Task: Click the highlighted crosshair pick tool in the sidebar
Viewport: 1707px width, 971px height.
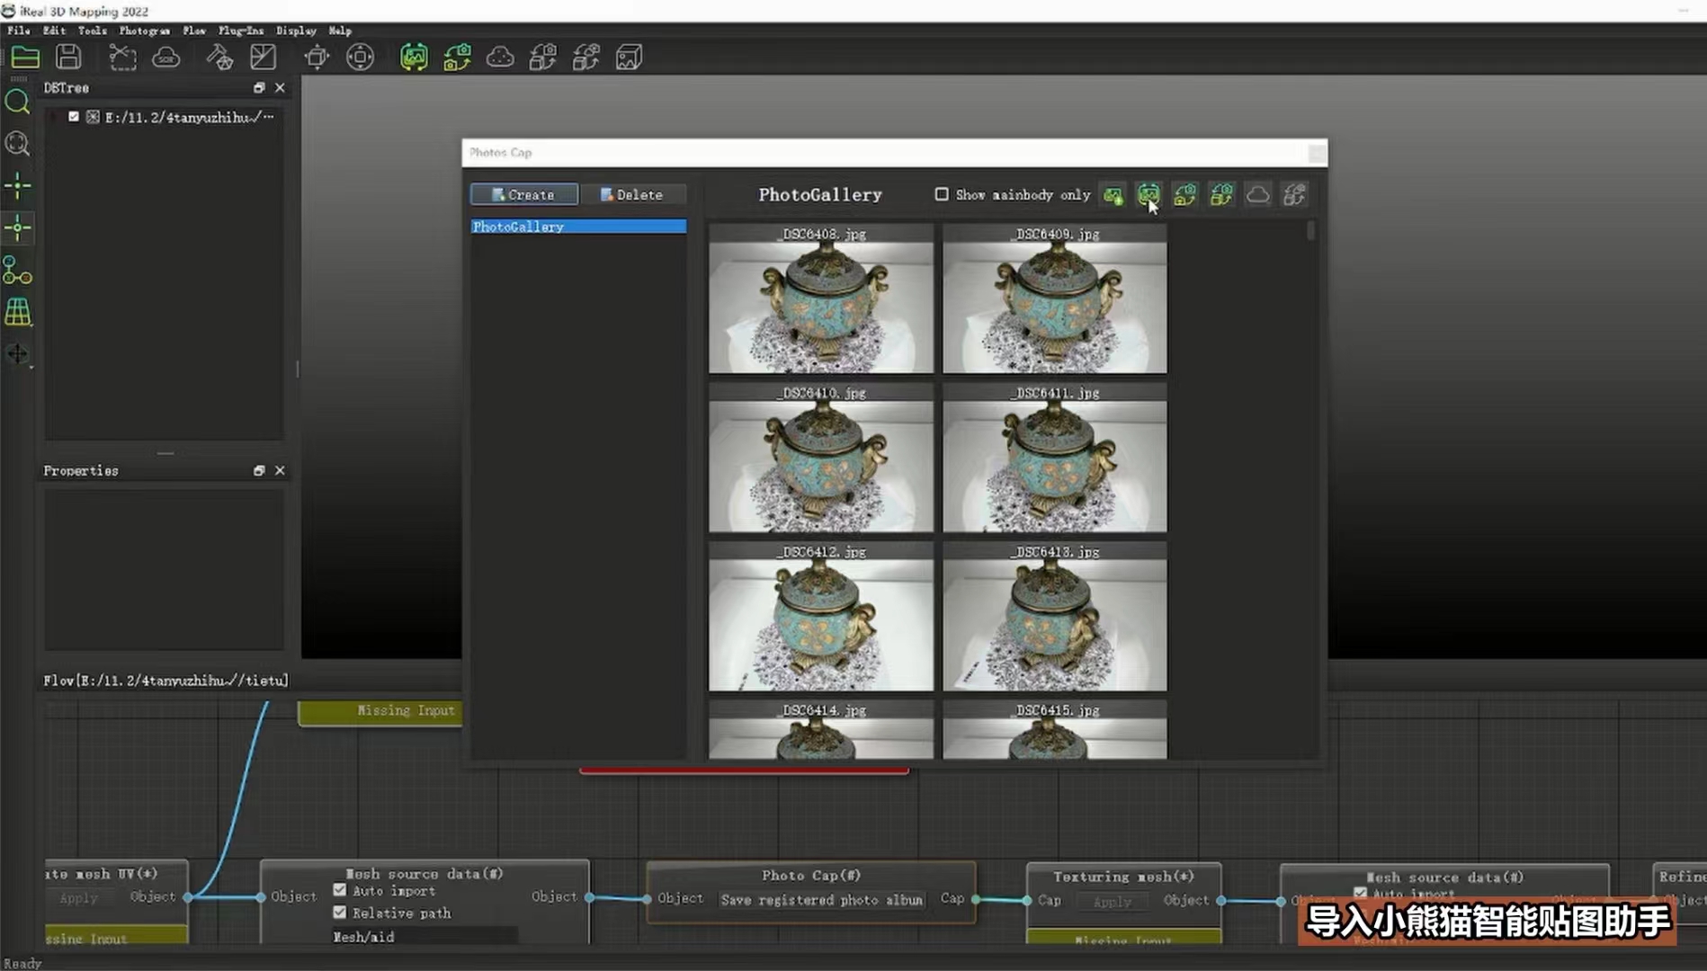Action: 17,227
